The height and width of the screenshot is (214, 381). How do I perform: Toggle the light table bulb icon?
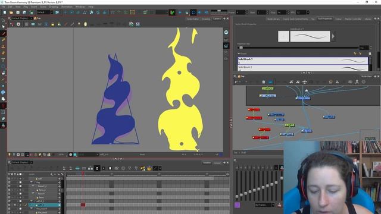tap(79, 24)
